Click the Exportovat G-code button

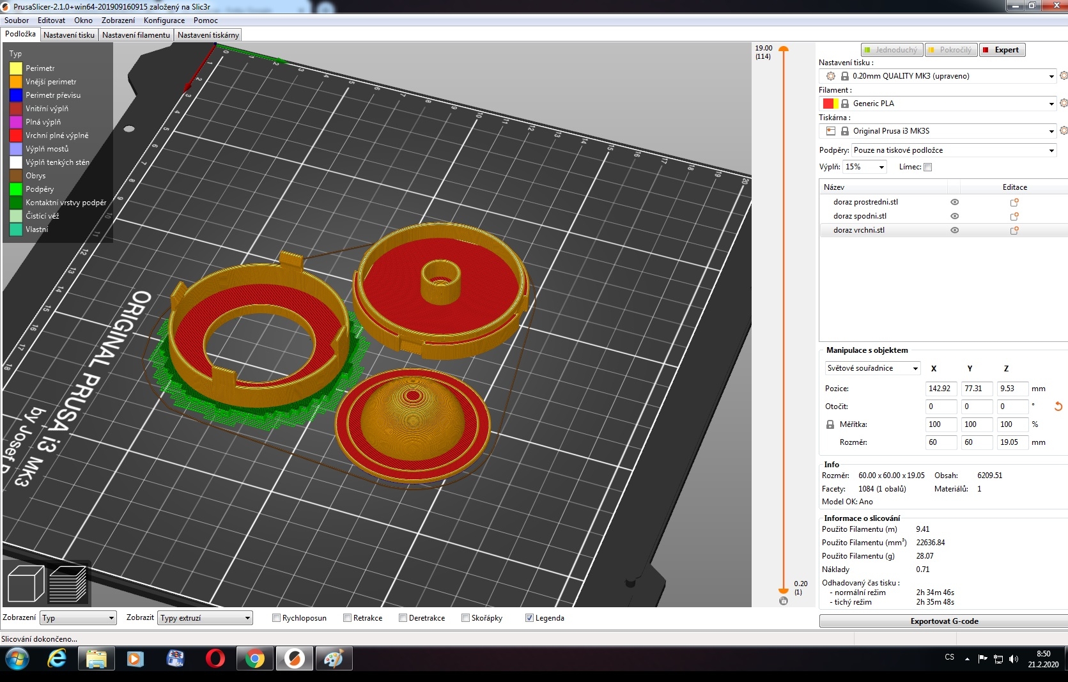tap(944, 621)
